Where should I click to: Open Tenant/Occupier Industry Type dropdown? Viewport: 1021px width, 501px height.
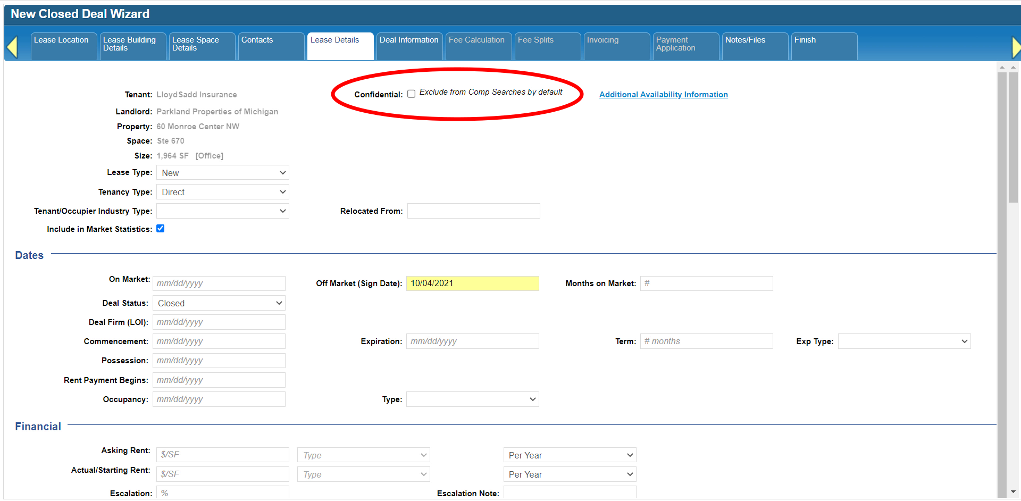[x=222, y=211]
